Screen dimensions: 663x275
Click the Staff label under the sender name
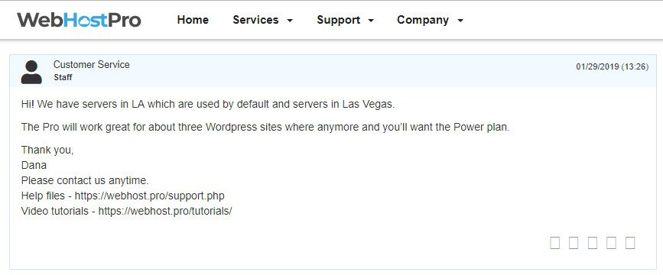63,78
